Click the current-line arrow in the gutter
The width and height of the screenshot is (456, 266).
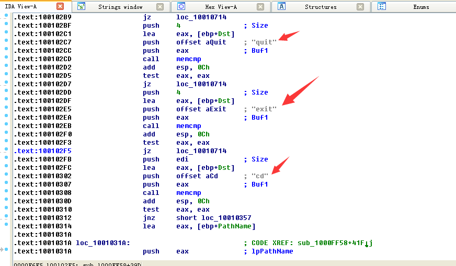[2, 249]
